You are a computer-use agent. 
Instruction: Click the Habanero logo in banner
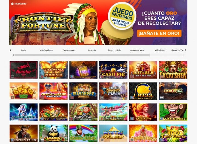pos(19,4)
